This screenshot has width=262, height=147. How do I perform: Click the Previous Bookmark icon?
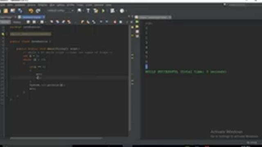pos(82,22)
